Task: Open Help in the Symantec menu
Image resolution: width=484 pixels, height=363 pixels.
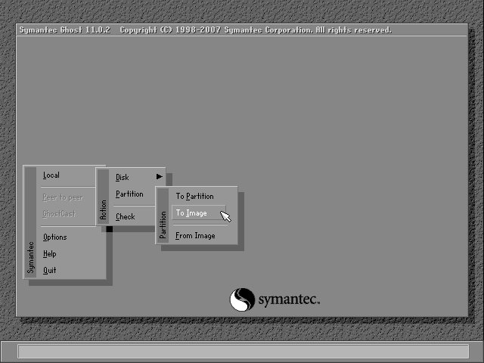Action: click(49, 254)
